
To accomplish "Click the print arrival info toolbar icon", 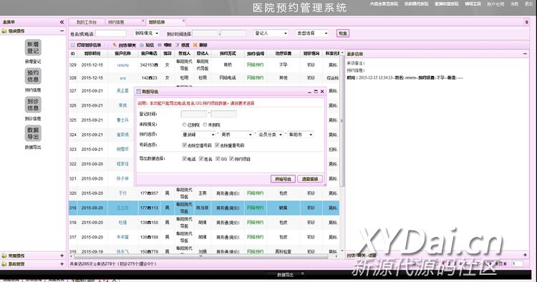I will (72, 45).
